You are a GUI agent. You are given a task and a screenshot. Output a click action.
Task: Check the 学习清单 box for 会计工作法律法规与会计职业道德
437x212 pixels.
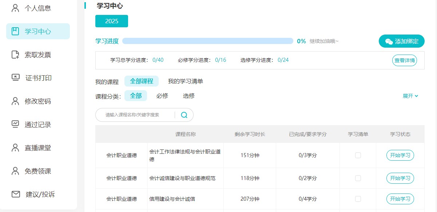tap(358, 155)
